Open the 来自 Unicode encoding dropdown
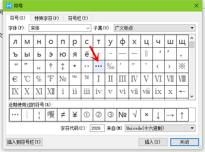The height and width of the screenshot is (152, 205). click(x=160, y=128)
